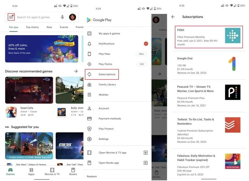
Task: Open Account menu item
Action: coord(118,108)
